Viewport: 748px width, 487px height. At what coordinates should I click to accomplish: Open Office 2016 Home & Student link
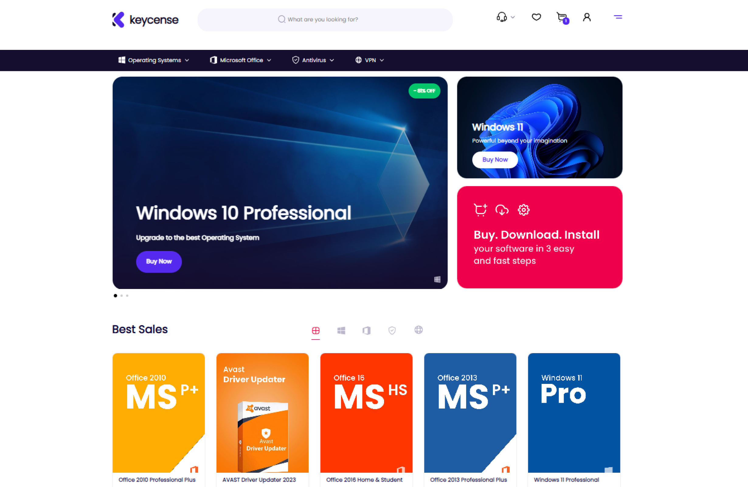(364, 480)
